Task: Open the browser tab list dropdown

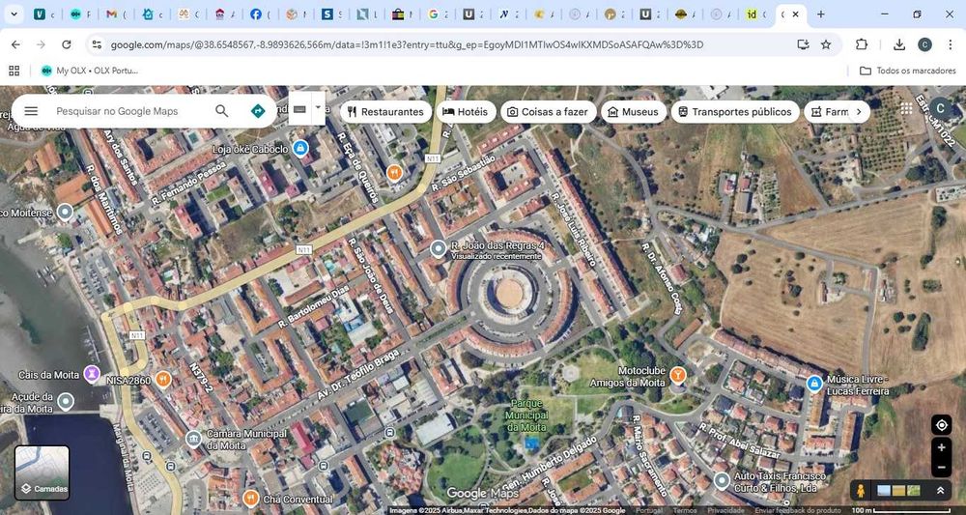Action: click(x=14, y=14)
